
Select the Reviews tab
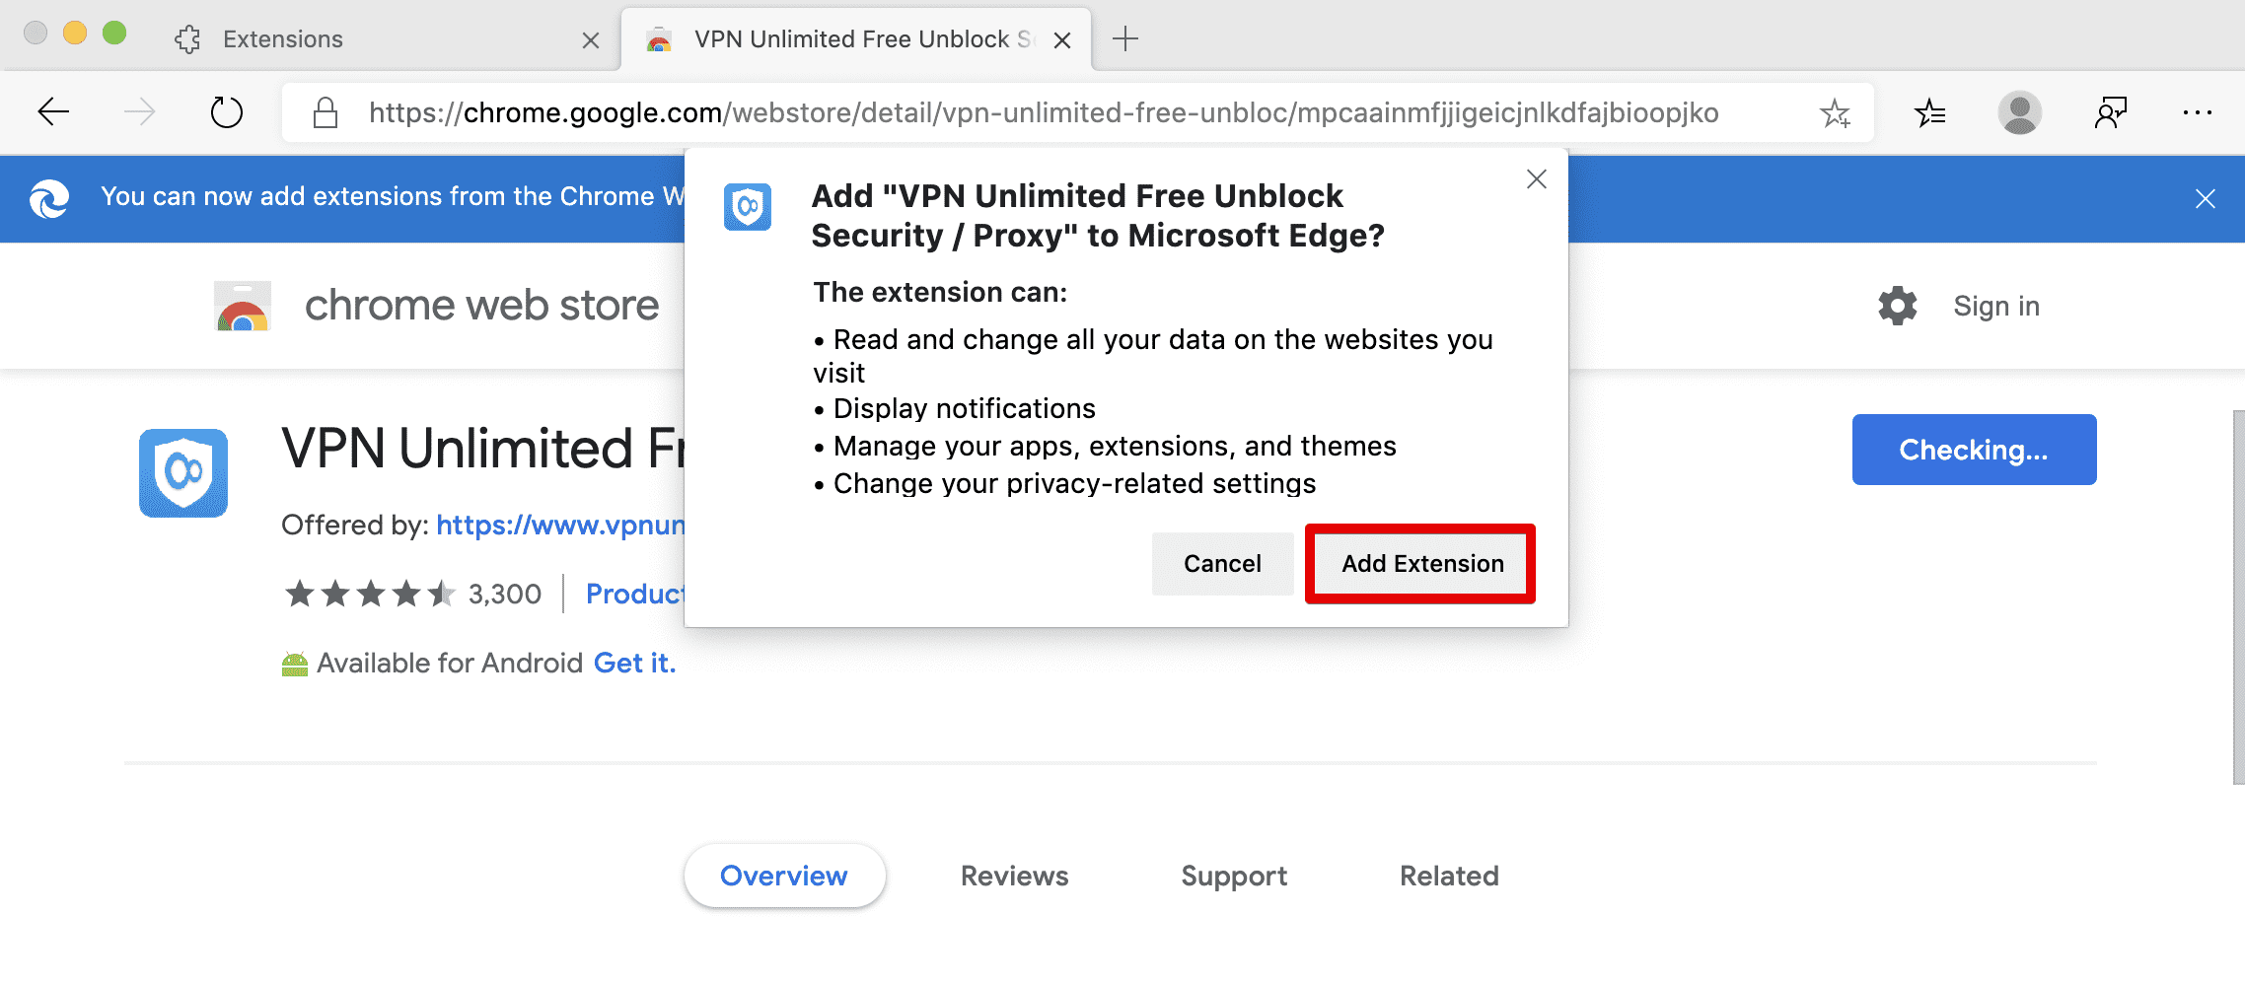(1013, 876)
